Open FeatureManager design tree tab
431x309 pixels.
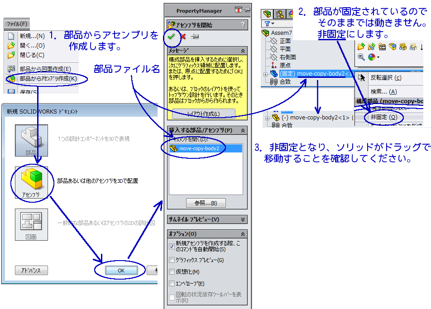267,14
